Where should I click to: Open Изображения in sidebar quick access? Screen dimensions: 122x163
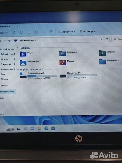7,69
